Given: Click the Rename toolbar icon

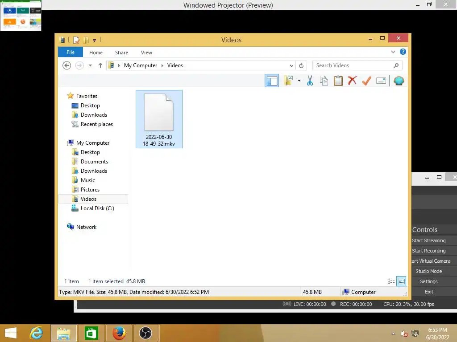Looking at the screenshot, I should [x=381, y=81].
